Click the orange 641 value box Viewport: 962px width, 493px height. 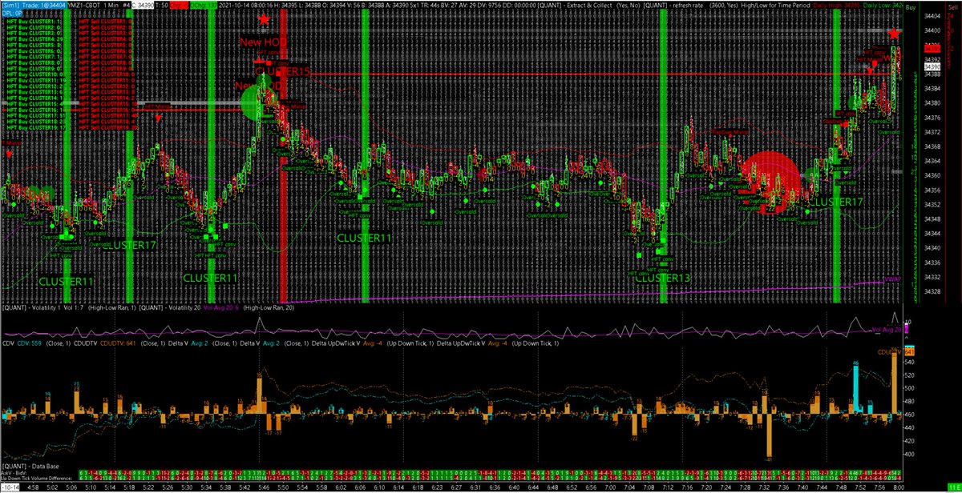tap(911, 351)
